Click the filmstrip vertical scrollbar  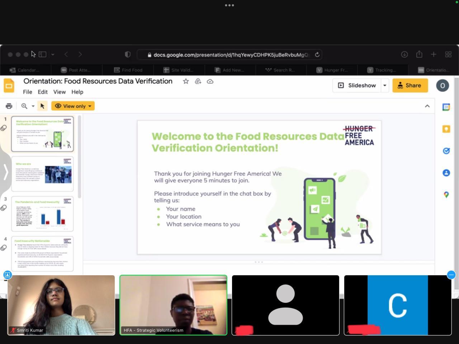click(80, 156)
